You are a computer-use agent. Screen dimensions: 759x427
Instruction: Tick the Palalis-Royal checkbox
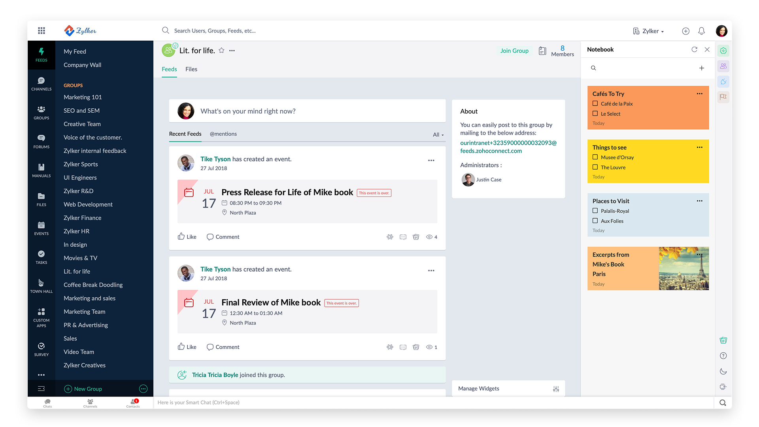pos(595,211)
